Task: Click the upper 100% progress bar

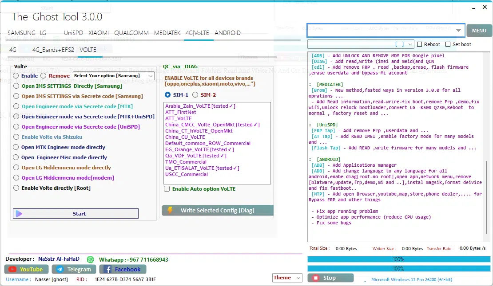Action: [399, 259]
